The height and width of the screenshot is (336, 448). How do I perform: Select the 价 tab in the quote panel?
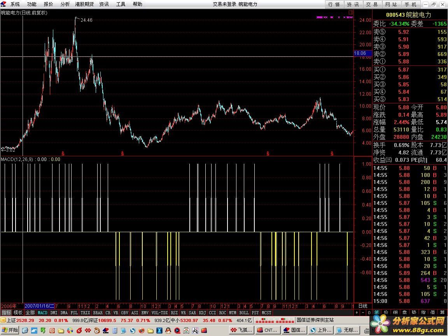[386, 313]
